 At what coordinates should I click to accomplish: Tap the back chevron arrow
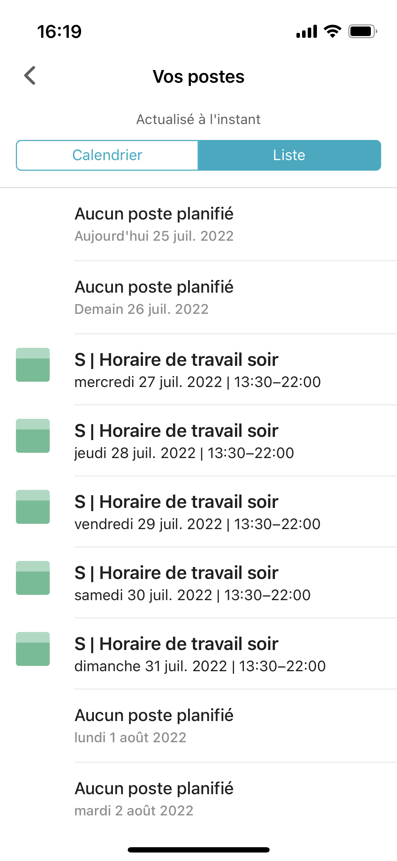[x=30, y=76]
